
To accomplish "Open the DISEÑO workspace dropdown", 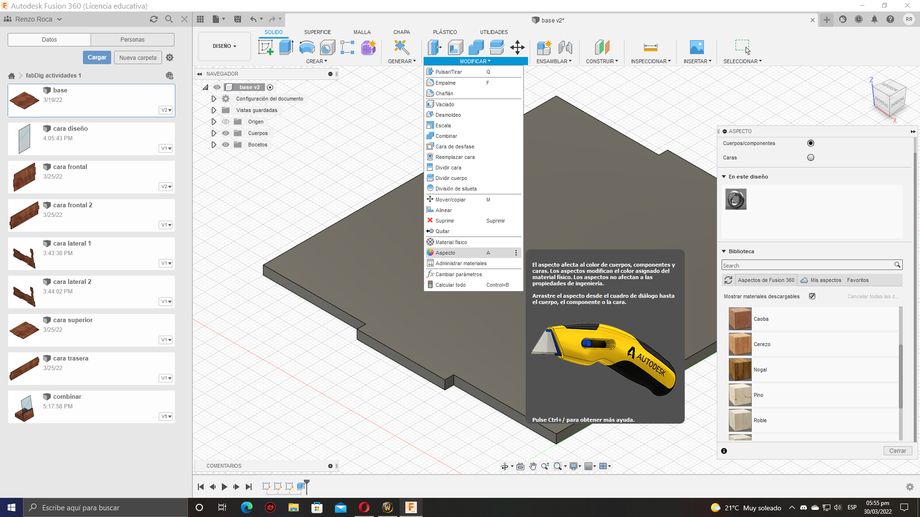I will [224, 46].
